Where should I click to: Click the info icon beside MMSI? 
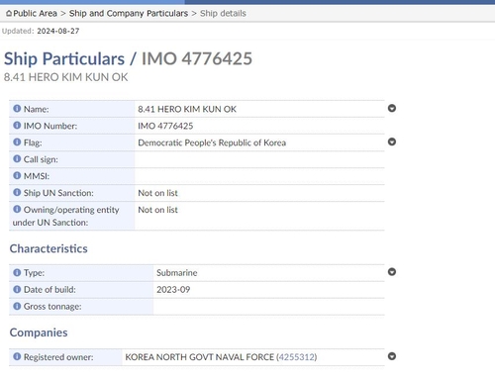(x=17, y=175)
